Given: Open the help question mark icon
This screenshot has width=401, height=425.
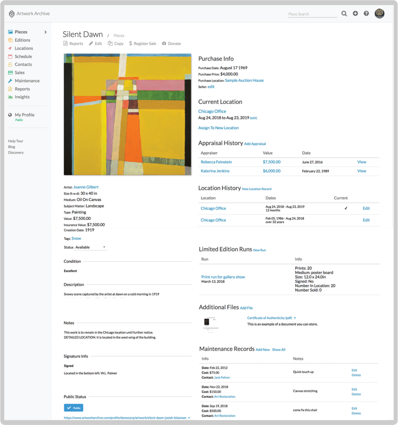Looking at the screenshot, I should click(x=366, y=14).
